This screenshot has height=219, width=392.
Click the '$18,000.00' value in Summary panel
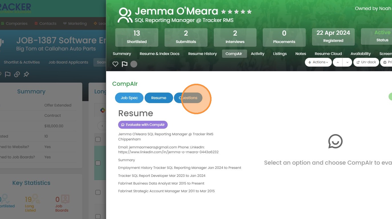pos(54,126)
